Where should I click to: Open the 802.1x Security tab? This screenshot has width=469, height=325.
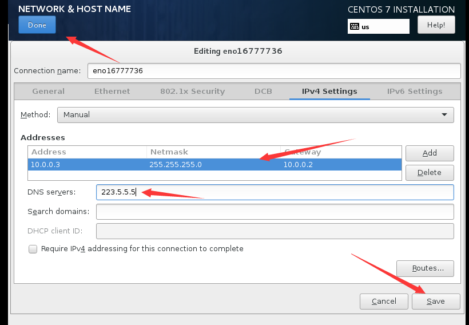192,92
